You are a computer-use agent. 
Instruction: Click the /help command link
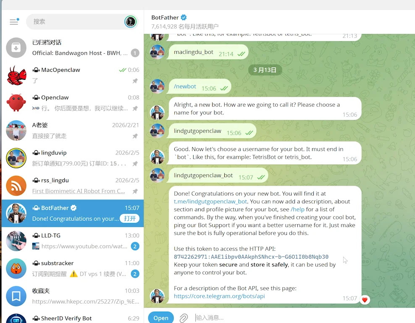click(297, 210)
